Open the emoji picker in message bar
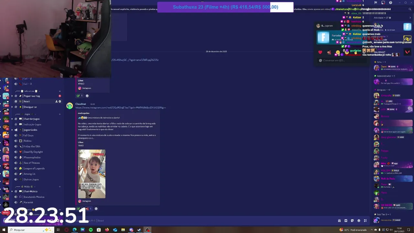 (x=359, y=221)
